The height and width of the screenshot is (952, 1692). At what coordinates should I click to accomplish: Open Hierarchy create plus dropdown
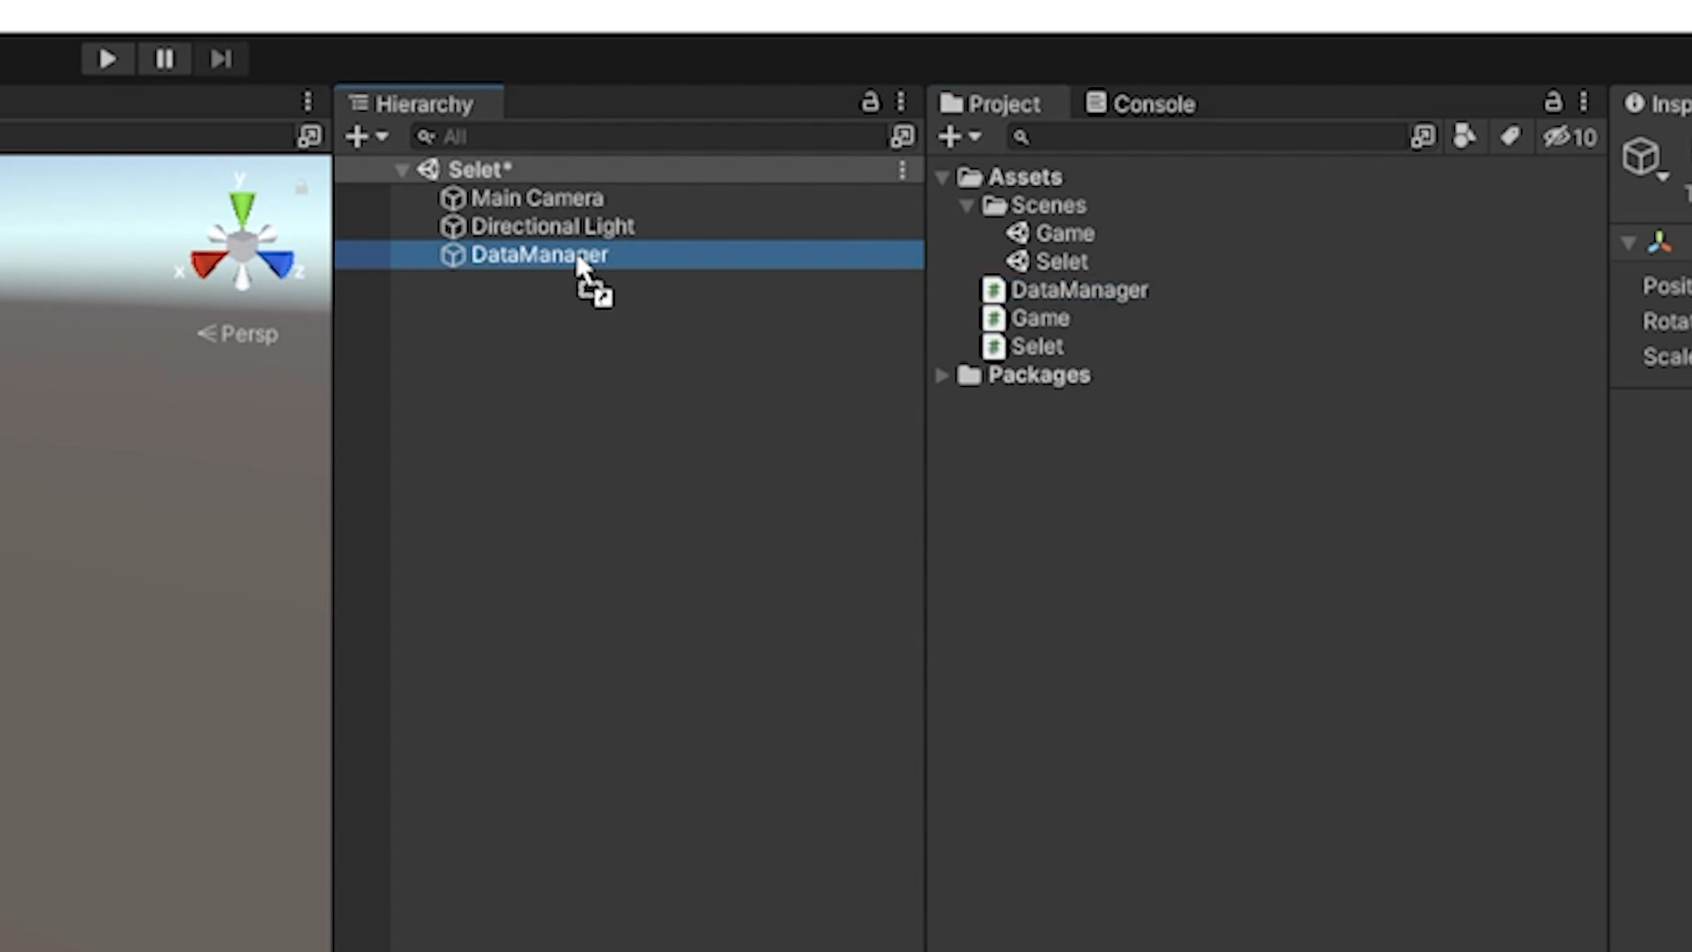click(367, 137)
